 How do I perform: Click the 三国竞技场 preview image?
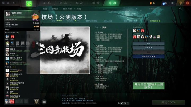point(58,50)
